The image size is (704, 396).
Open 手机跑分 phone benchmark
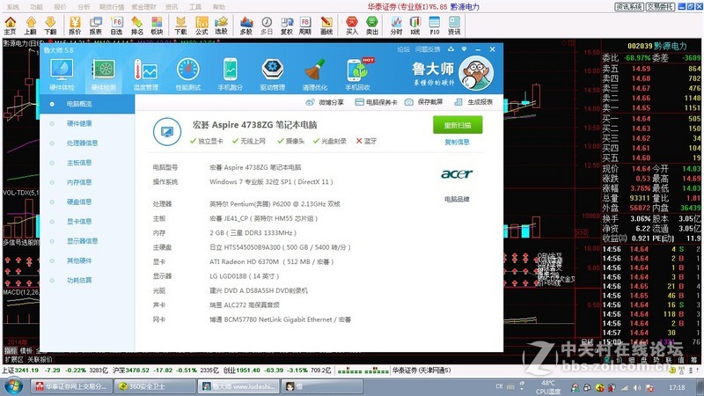[231, 75]
